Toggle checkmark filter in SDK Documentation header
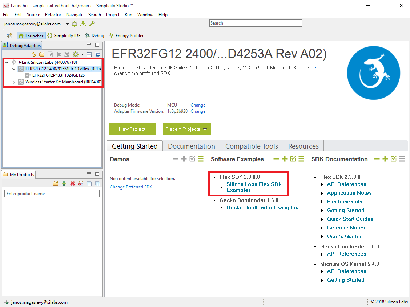 pyautogui.click(x=394, y=159)
